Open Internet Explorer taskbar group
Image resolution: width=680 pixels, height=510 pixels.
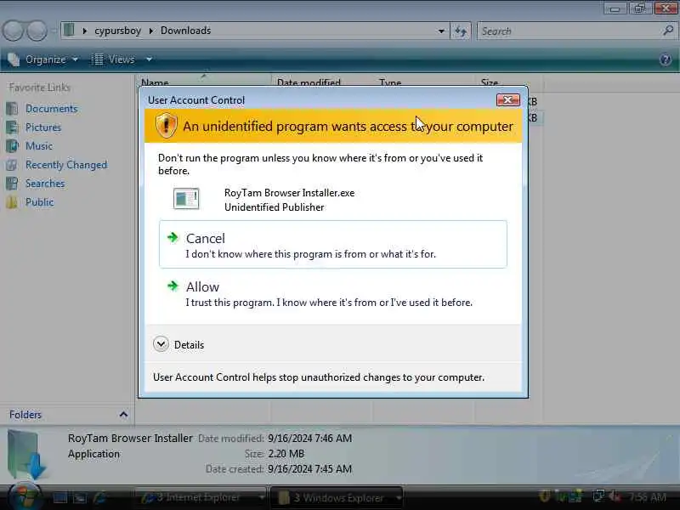pyautogui.click(x=201, y=497)
